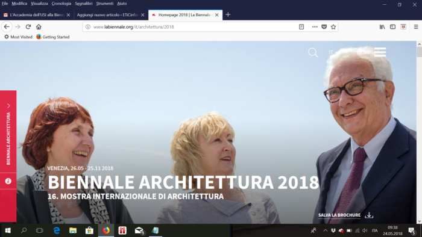This screenshot has height=237, width=422.
Task: Click the page vertical scrollbar thumb
Action: pos(420,52)
